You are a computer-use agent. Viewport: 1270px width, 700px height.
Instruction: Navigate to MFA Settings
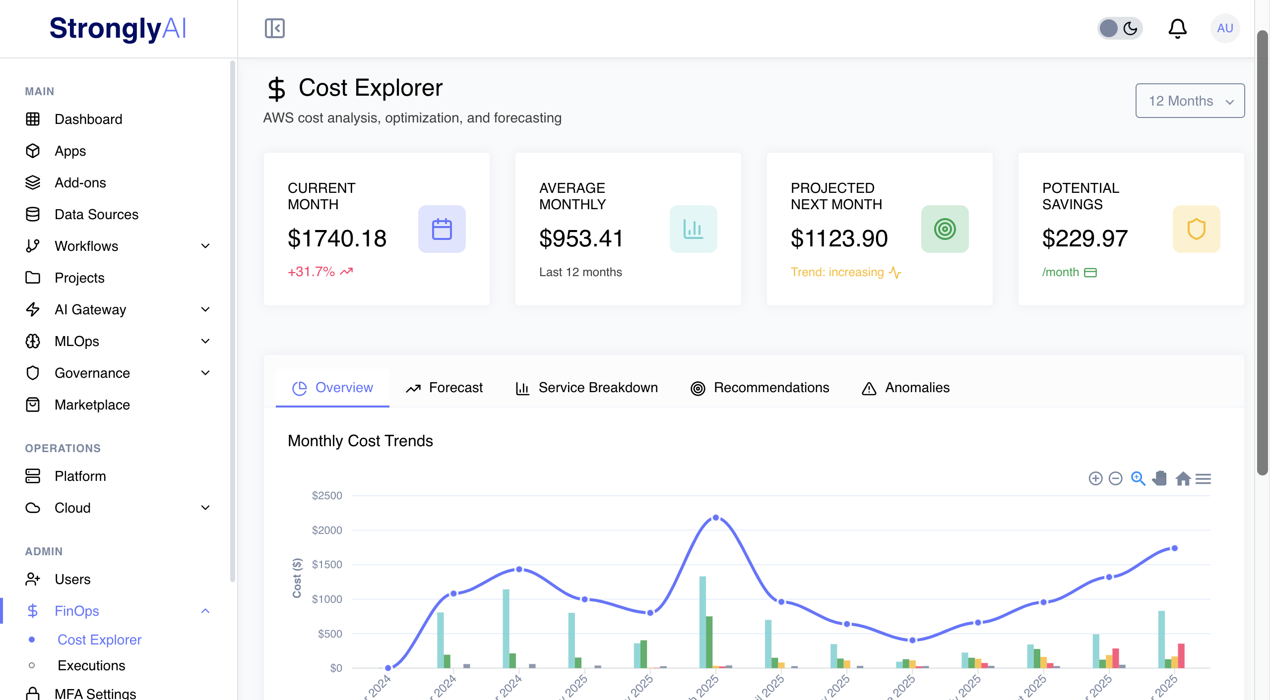click(95, 693)
